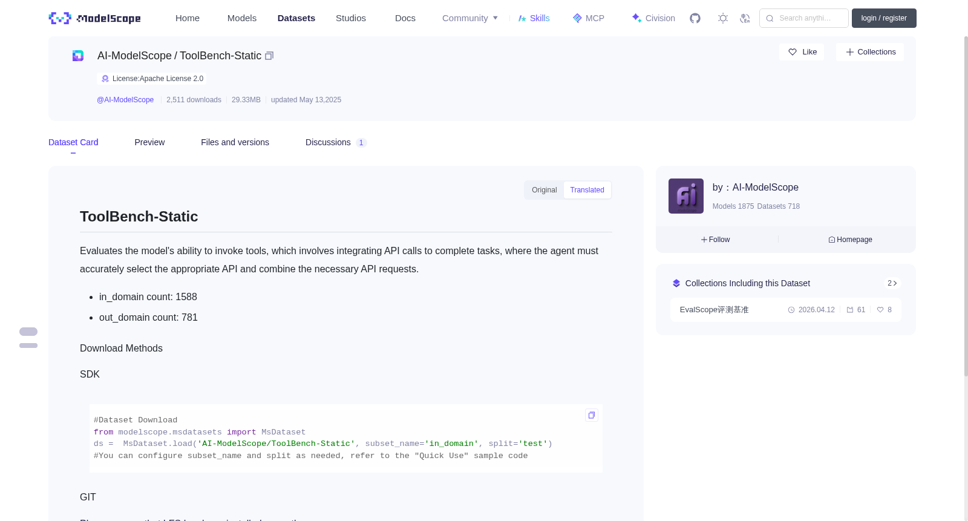Click the page vertical scrollbar

[x=966, y=206]
